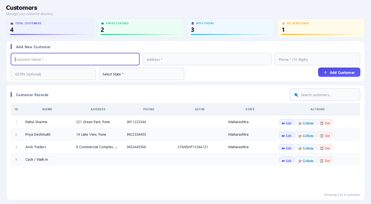Click the Add New Customer heading
Screen dimensions: 371x204
coord(33,47)
